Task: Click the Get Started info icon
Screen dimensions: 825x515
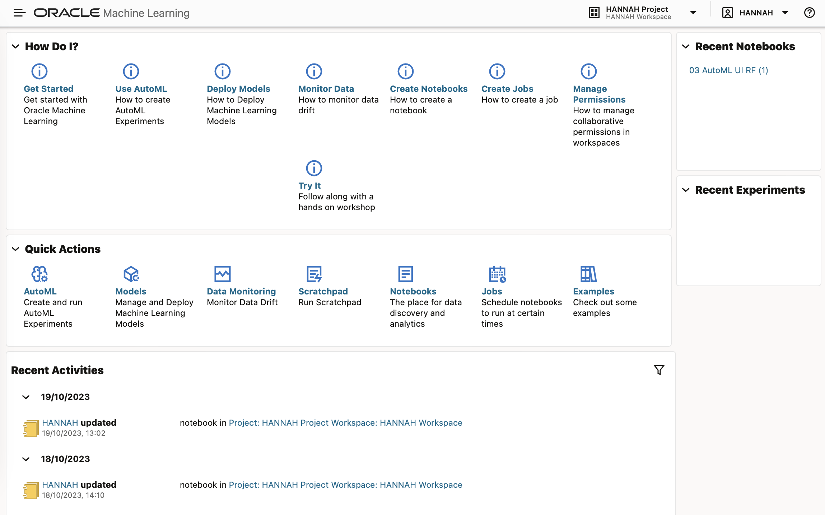Action: pyautogui.click(x=39, y=71)
